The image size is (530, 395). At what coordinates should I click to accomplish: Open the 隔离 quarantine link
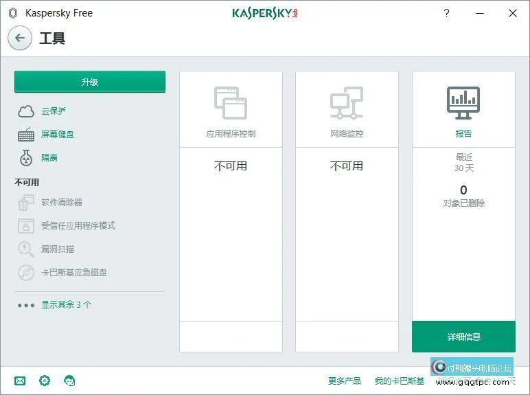pyautogui.click(x=49, y=157)
